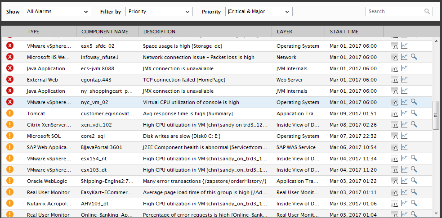Viewport: 442px width, 218px height.
Task: Click magnifier icon for AHV103_dt alarm
Action: (x=414, y=204)
